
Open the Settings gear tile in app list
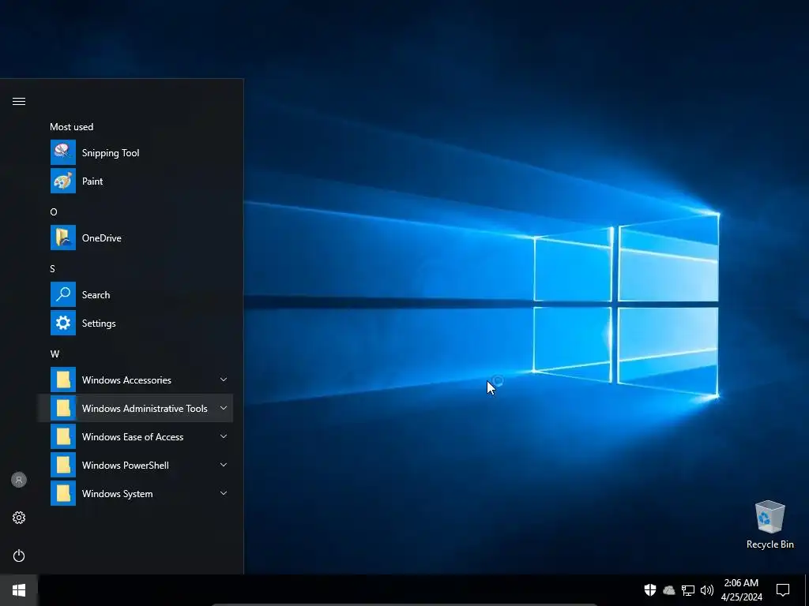point(63,323)
